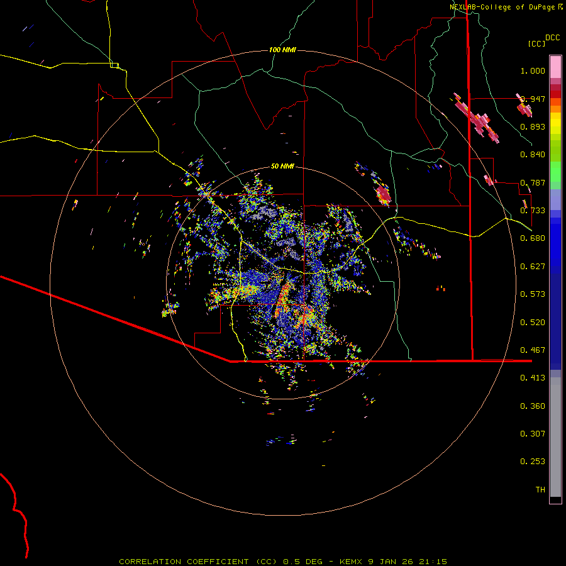Click the 50 NMI range ring label
This screenshot has width=566, height=566.
(282, 166)
